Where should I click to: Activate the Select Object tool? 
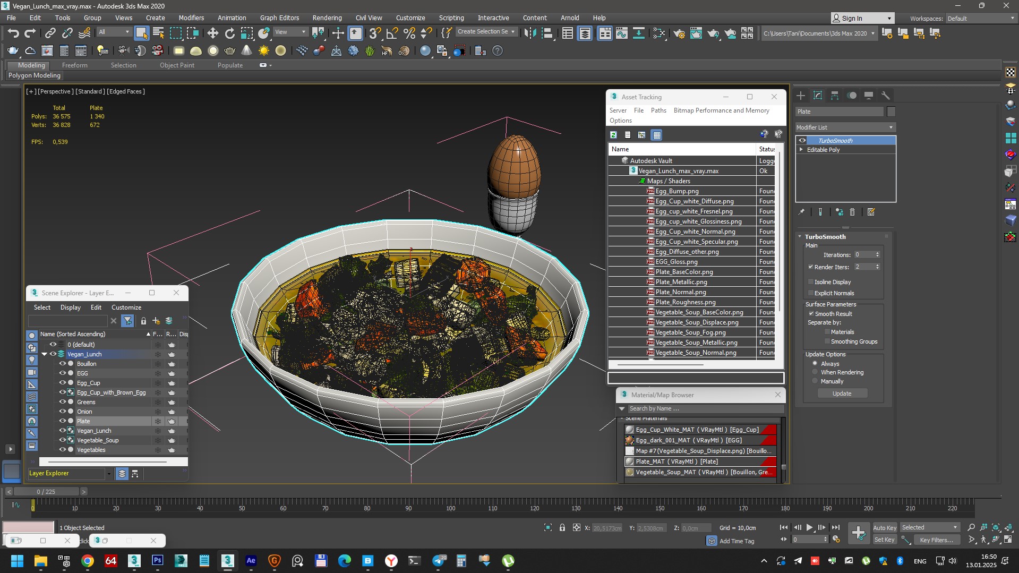[x=141, y=33]
